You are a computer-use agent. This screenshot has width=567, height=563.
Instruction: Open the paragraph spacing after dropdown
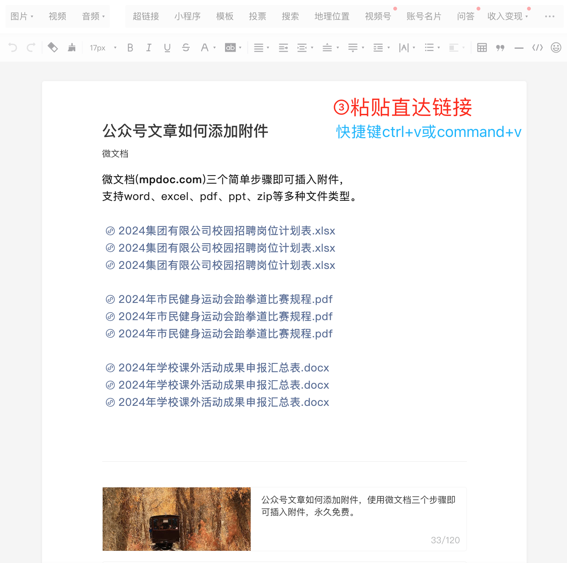tap(356, 47)
